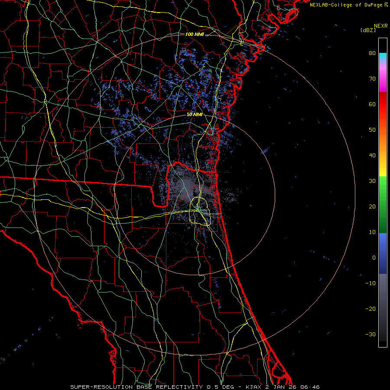Click the -20 dBZ value on the legend
Screen dimensions: 390x390
370,309
